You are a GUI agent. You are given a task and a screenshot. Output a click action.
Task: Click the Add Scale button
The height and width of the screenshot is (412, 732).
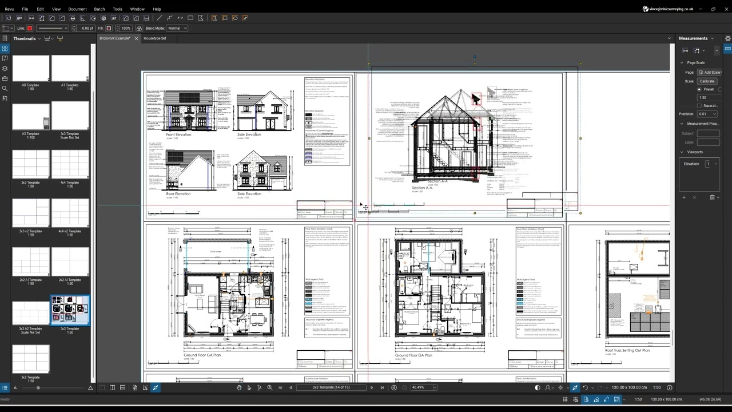(709, 73)
